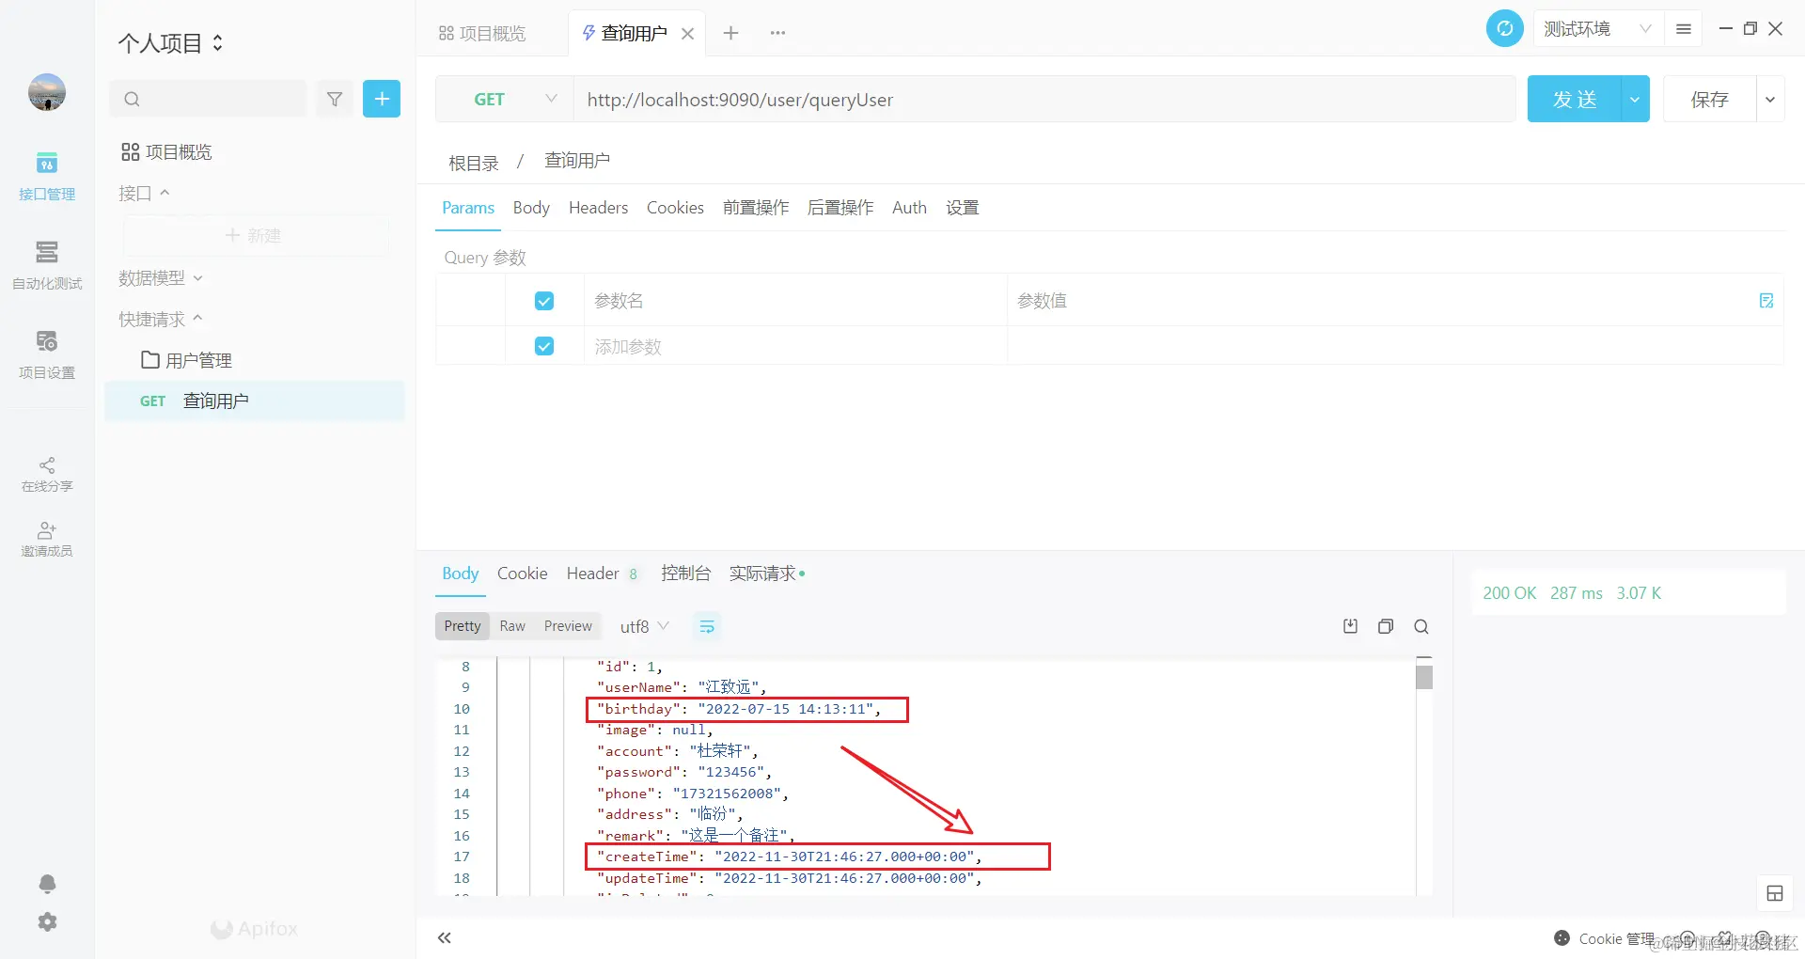1805x959 pixels.
Task: Click the sync refresh circle icon
Action: pyautogui.click(x=1504, y=28)
